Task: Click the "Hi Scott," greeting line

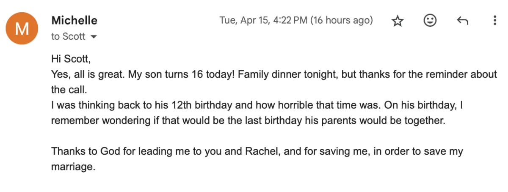Action: (x=71, y=59)
